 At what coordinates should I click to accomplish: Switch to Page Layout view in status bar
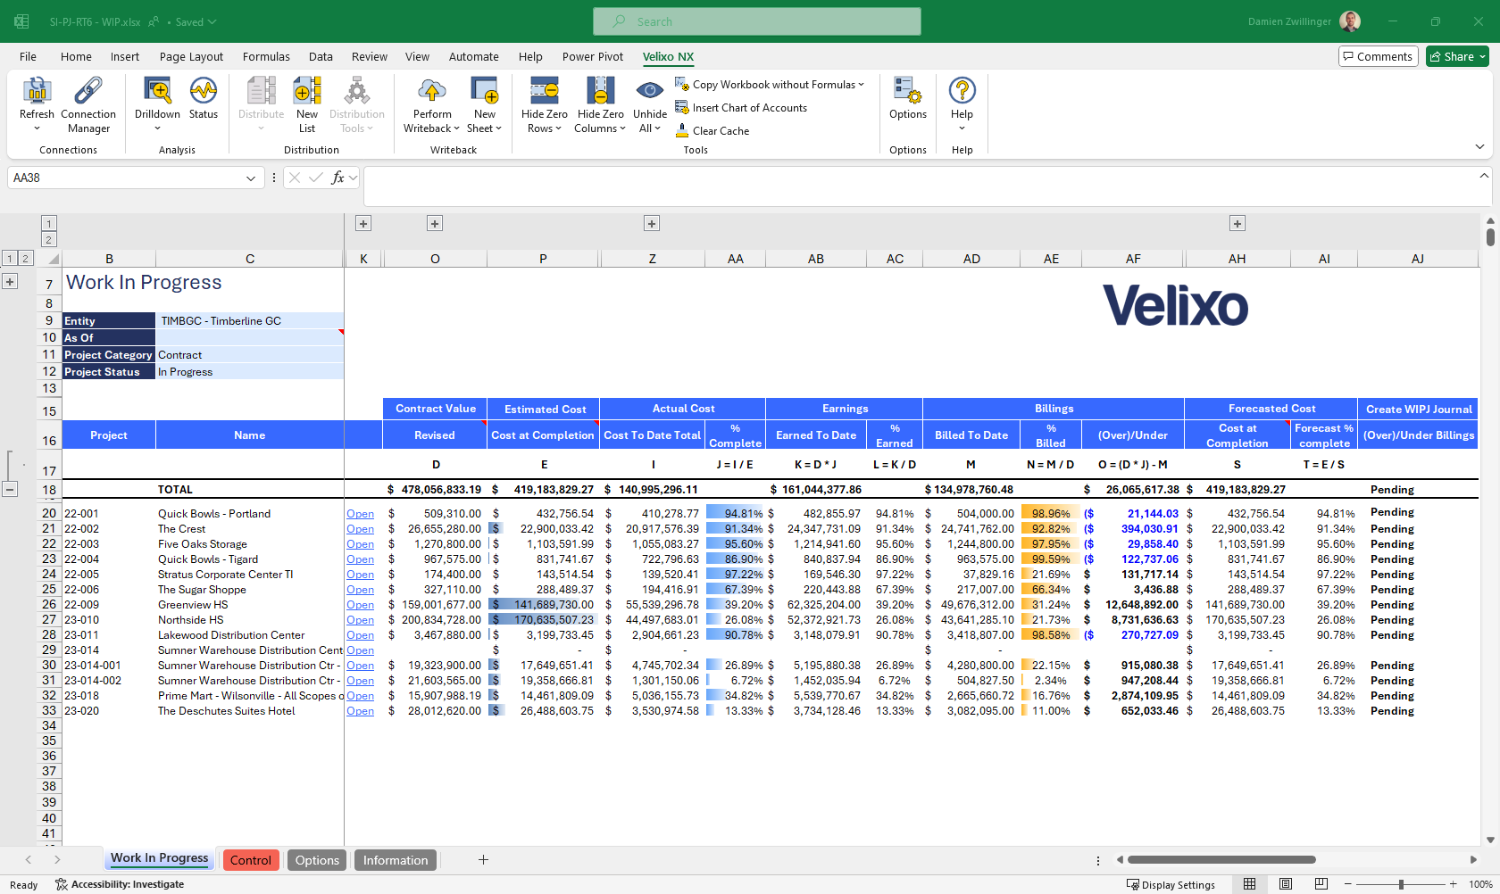1286,884
